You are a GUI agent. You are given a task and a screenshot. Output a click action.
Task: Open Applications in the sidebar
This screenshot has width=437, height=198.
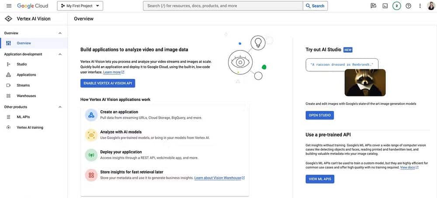tap(34, 75)
